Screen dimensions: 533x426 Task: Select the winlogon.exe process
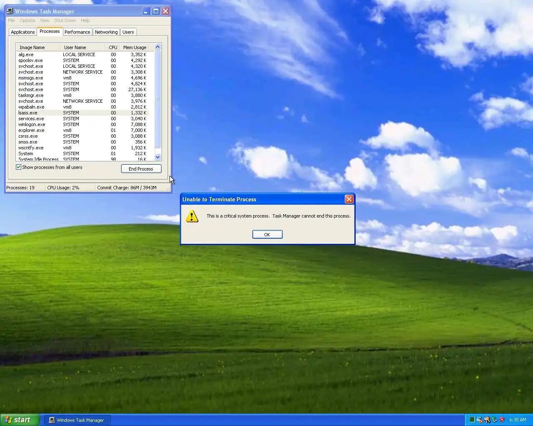82,124
